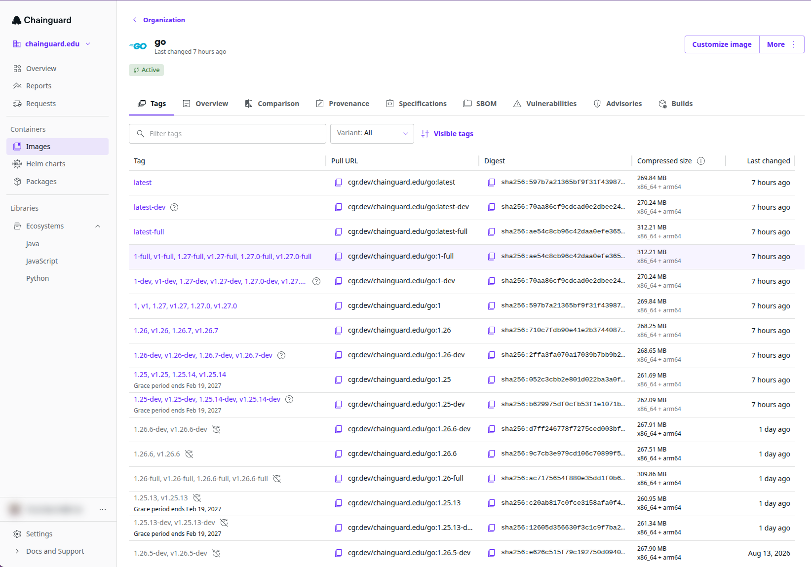Click the Filter tags search field

tap(228, 134)
